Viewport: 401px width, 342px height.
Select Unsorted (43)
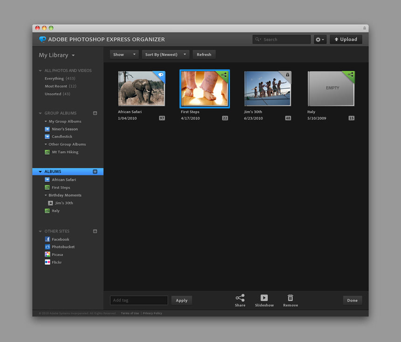[57, 94]
